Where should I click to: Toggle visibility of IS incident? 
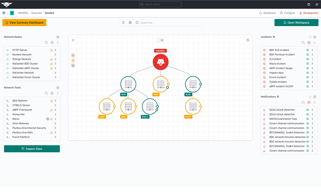click(307, 59)
